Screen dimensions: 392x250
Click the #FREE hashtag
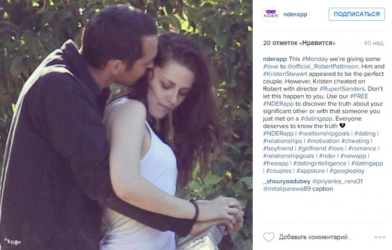[359, 96]
